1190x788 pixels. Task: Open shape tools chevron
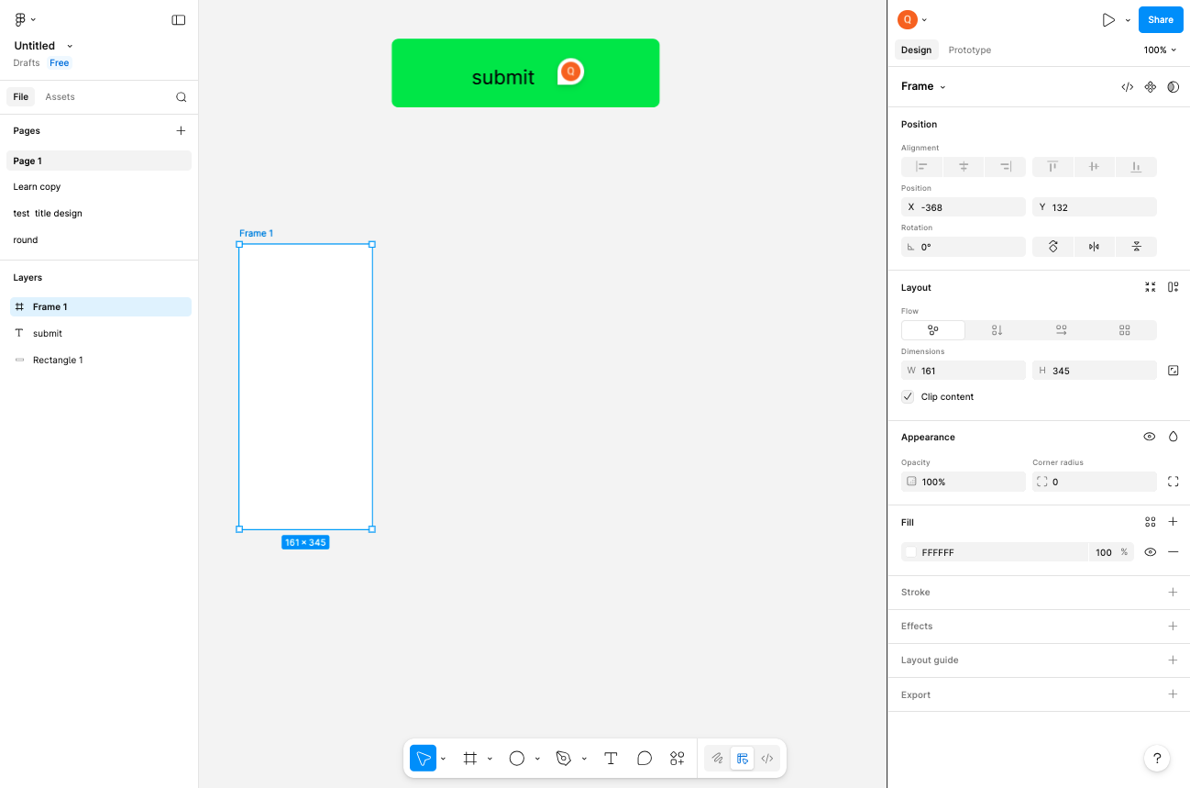point(537,760)
